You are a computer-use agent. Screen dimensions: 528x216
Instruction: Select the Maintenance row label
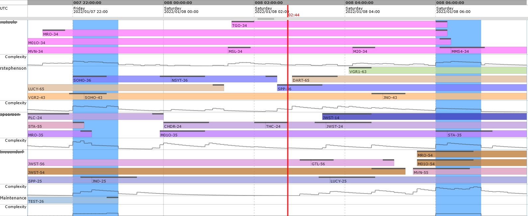click(x=13, y=198)
